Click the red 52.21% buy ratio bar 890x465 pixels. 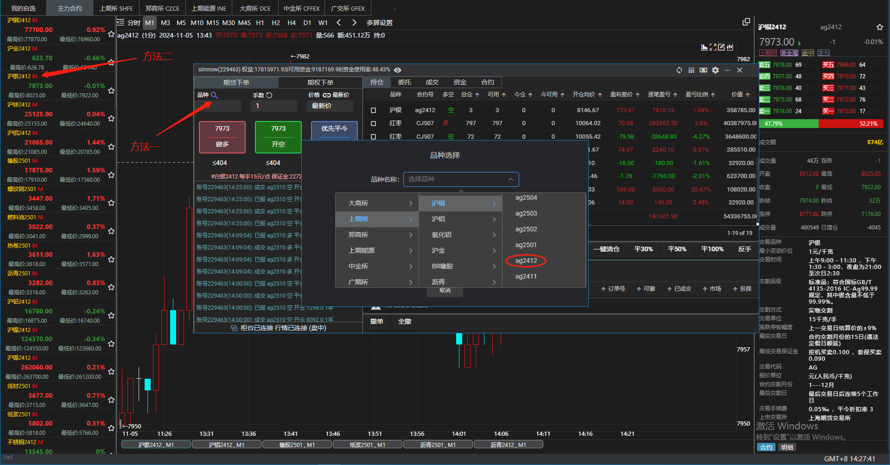point(851,124)
